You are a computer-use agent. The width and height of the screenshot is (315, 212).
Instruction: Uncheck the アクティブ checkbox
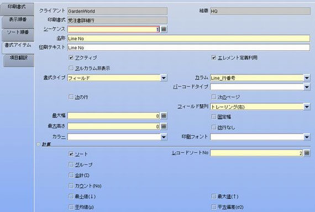coord(71,57)
